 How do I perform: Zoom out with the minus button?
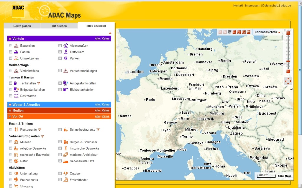(x=288, y=71)
